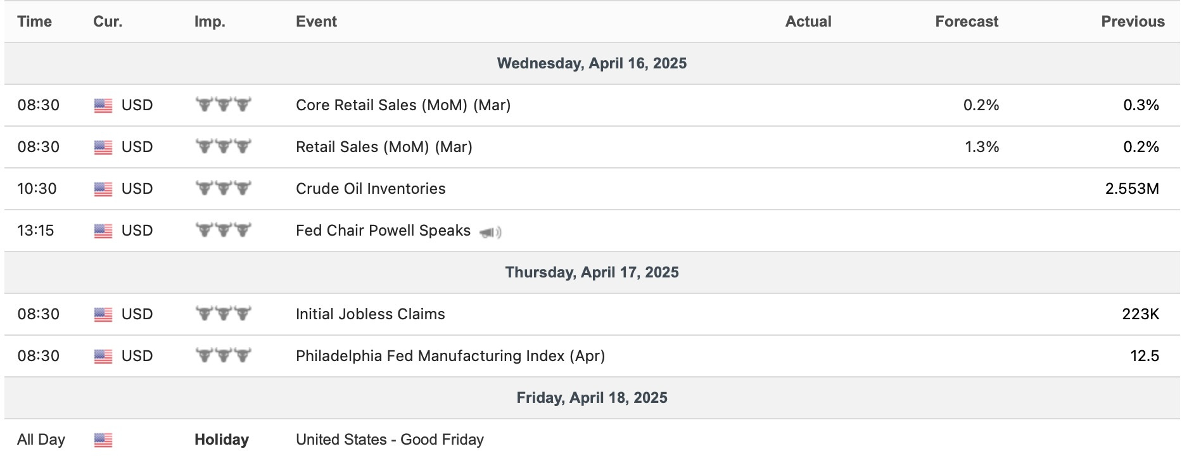Screen dimensions: 1182x470
Task: Click importance bull icons for Initial Jobless Claims
Action: coord(223,314)
